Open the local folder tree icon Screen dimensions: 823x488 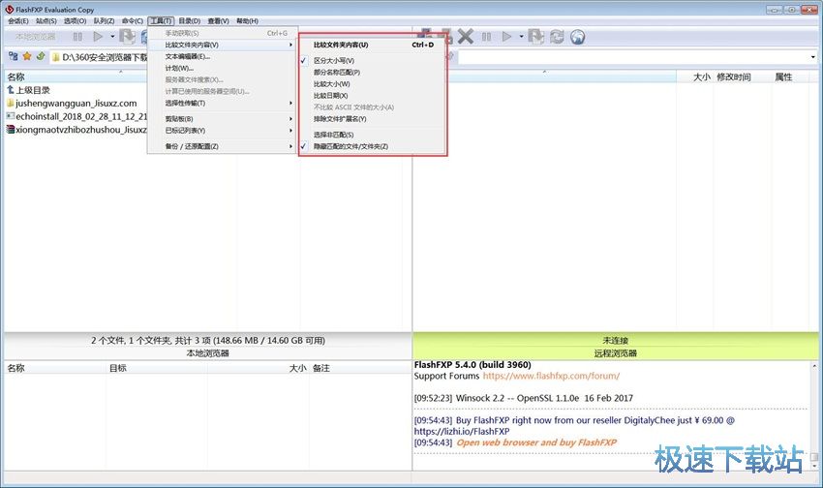[x=14, y=56]
